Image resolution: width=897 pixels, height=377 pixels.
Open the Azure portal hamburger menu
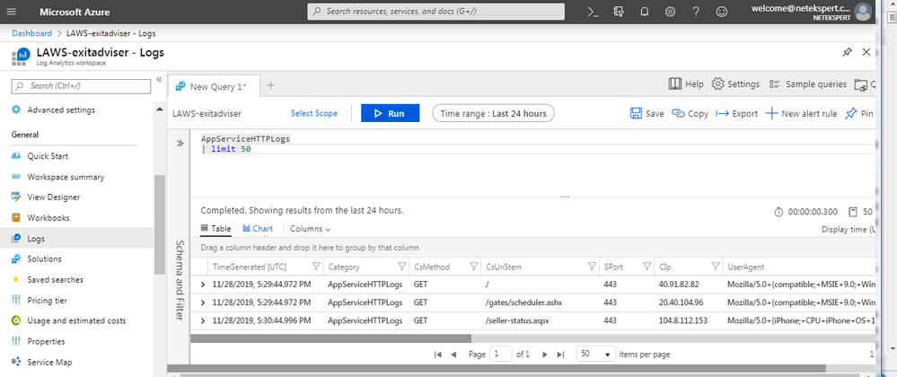(12, 12)
